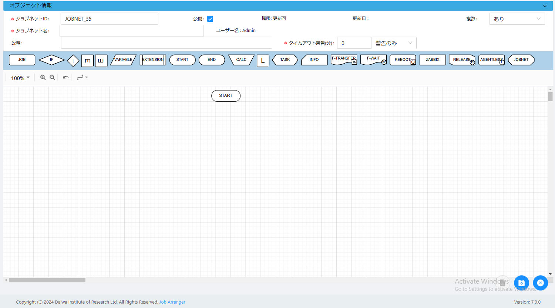Click the ジョブネット名 input field
Screen dimensions: 555x308
pos(131,31)
